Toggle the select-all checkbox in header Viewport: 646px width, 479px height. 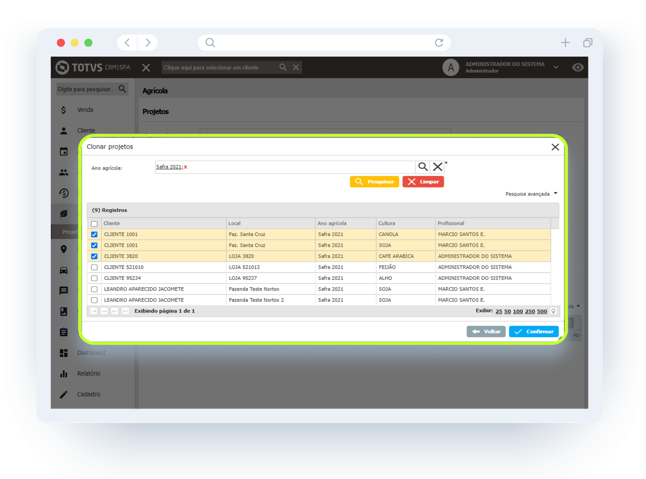(94, 224)
